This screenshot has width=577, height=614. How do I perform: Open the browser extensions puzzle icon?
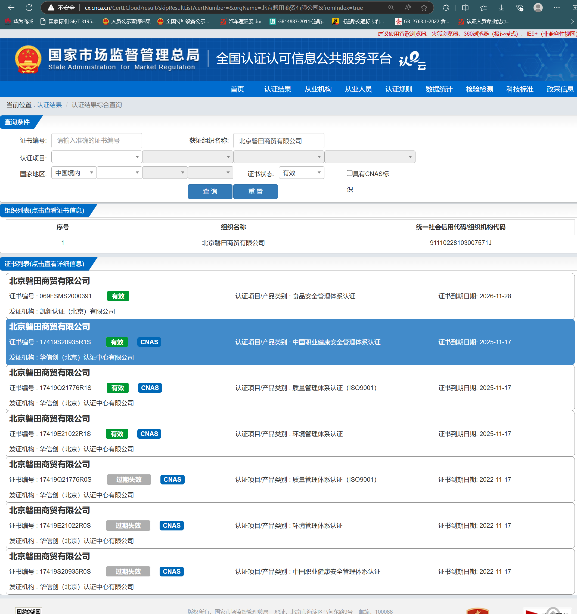tap(446, 8)
